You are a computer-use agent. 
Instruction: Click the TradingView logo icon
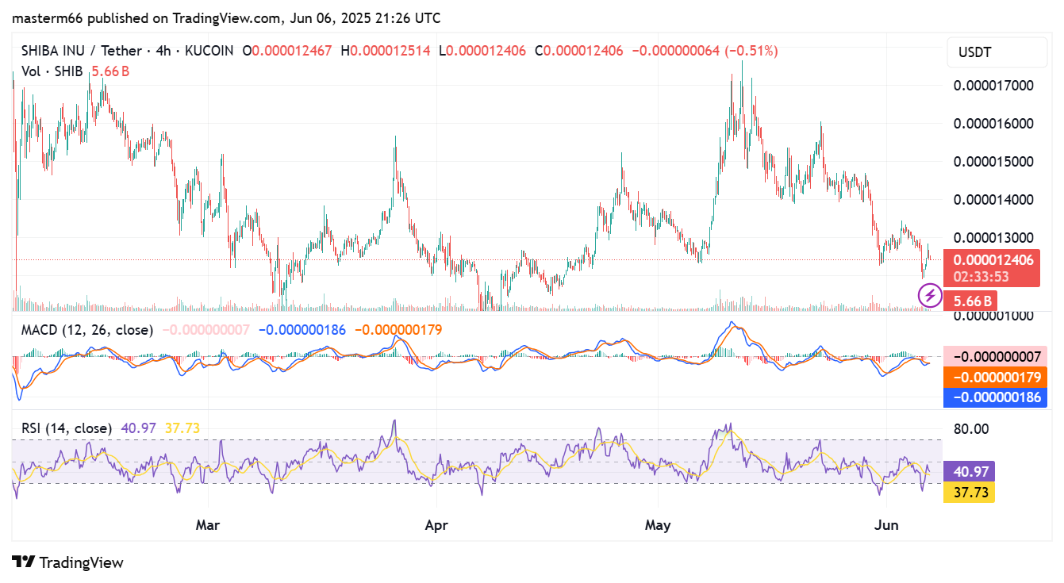coord(24,562)
